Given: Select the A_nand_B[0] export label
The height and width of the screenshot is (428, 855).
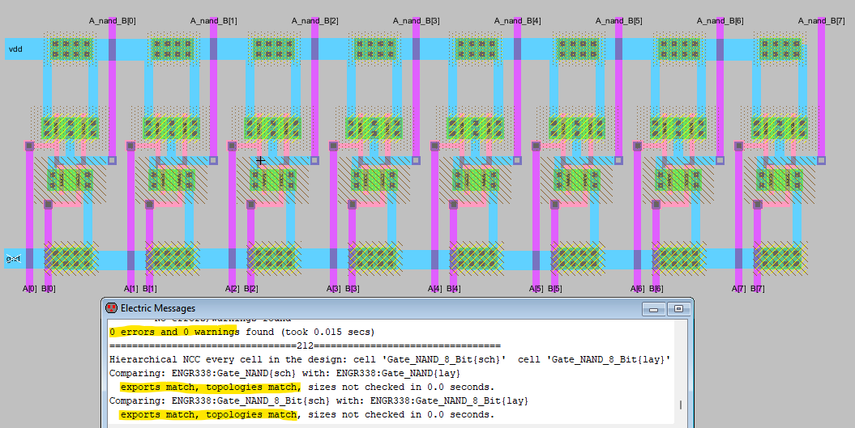Looking at the screenshot, I should (x=112, y=20).
